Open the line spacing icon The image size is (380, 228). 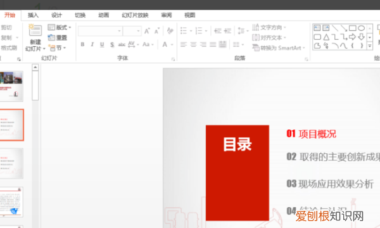click(241, 31)
